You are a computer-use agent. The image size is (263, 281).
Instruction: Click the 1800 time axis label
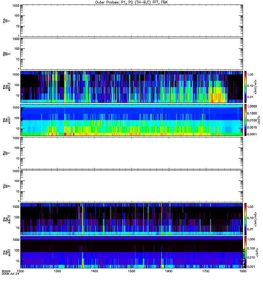243,271
